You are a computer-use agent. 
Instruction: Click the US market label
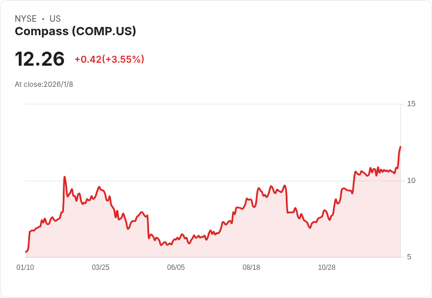(x=55, y=19)
